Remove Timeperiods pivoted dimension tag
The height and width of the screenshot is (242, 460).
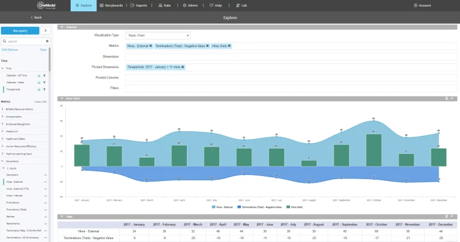click(183, 67)
